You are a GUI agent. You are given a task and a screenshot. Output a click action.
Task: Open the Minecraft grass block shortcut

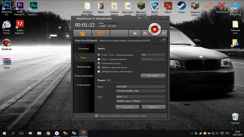point(141,8)
